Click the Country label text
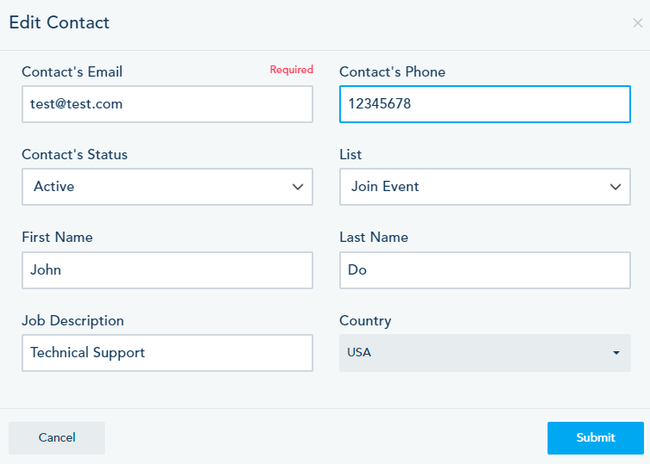 (x=365, y=320)
